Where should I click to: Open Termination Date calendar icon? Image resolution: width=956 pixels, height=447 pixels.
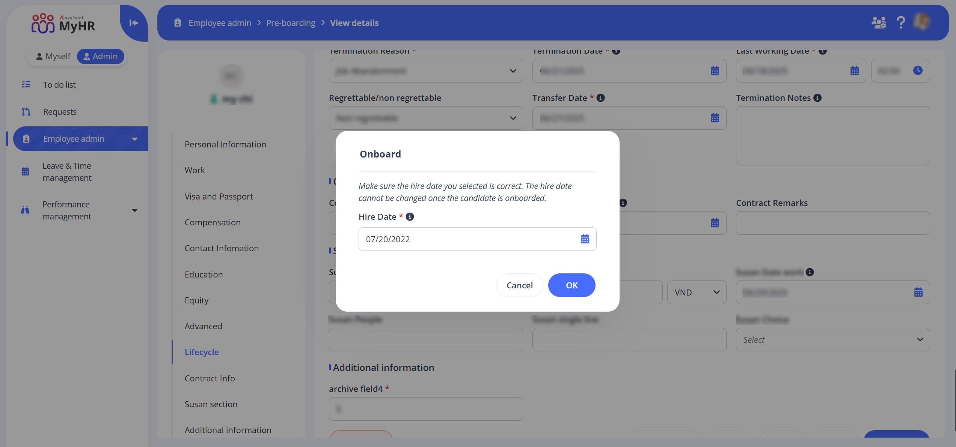pyautogui.click(x=715, y=70)
